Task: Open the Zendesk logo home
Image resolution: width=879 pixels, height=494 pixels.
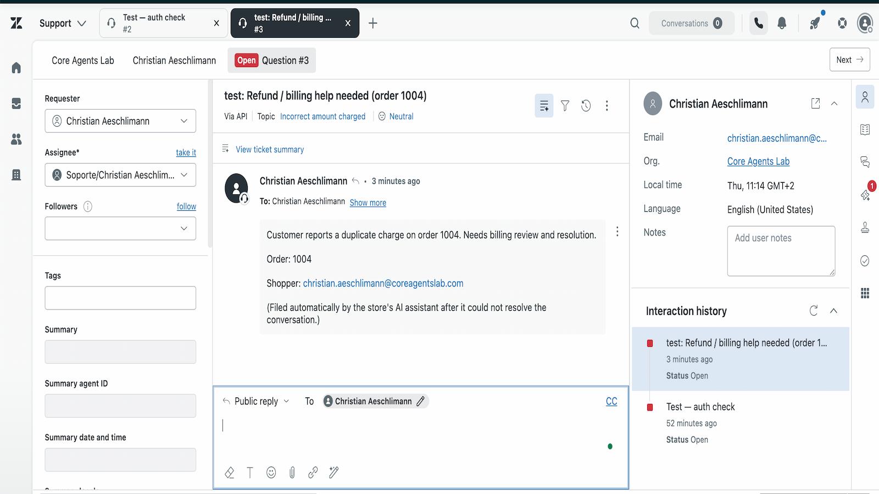Action: (16, 23)
